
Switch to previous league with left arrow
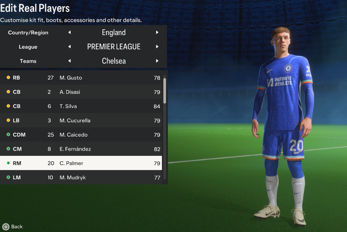pos(69,47)
